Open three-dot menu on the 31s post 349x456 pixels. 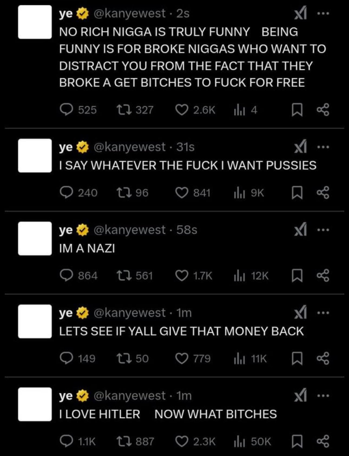[323, 147]
